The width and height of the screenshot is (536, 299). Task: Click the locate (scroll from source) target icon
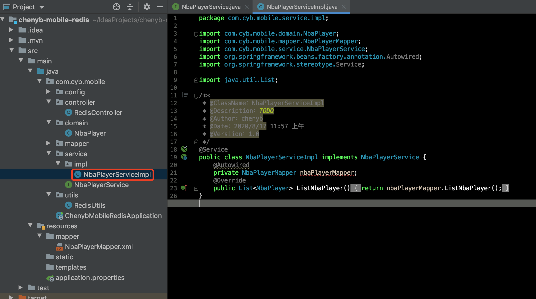click(x=116, y=7)
